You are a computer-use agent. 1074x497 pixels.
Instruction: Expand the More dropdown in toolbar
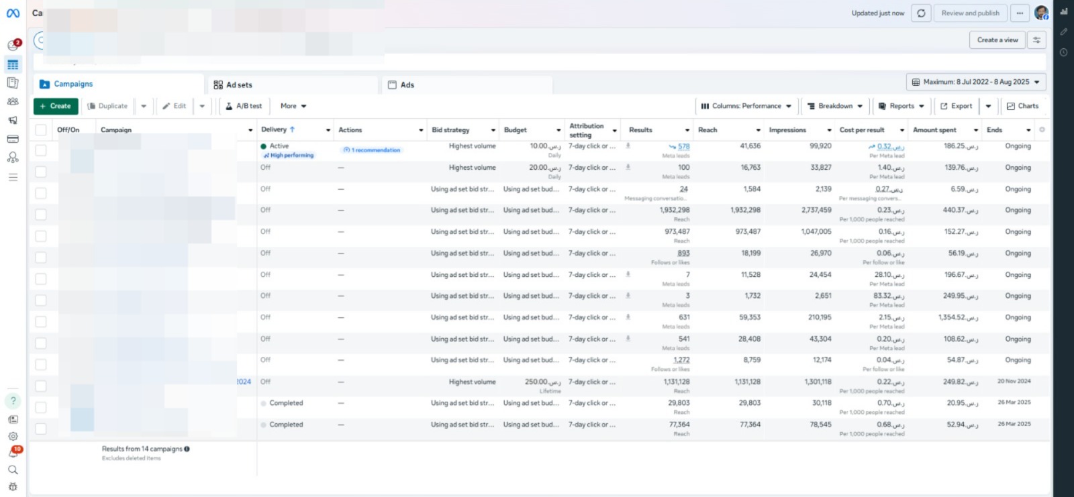pyautogui.click(x=293, y=106)
